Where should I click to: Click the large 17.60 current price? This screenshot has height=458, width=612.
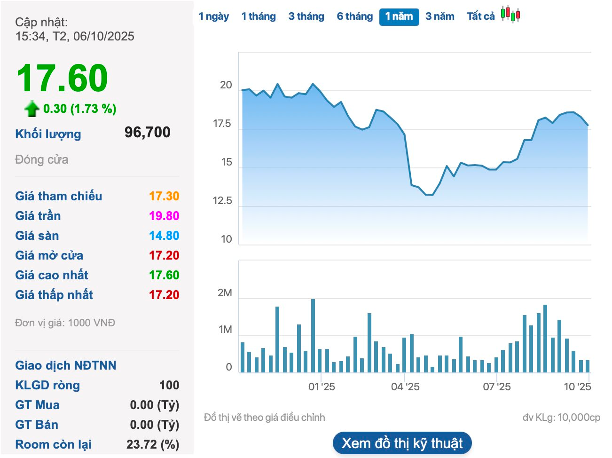62,78
